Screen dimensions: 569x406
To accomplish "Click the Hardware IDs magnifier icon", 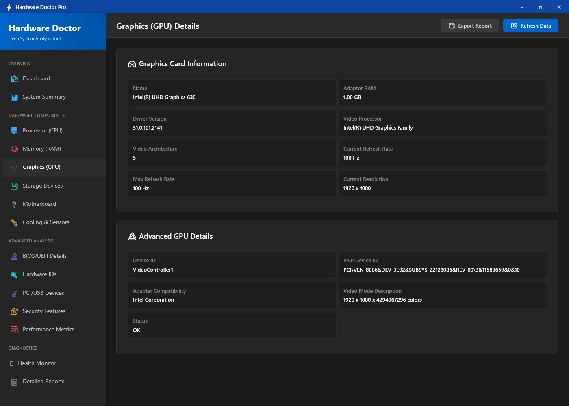I will [14, 274].
